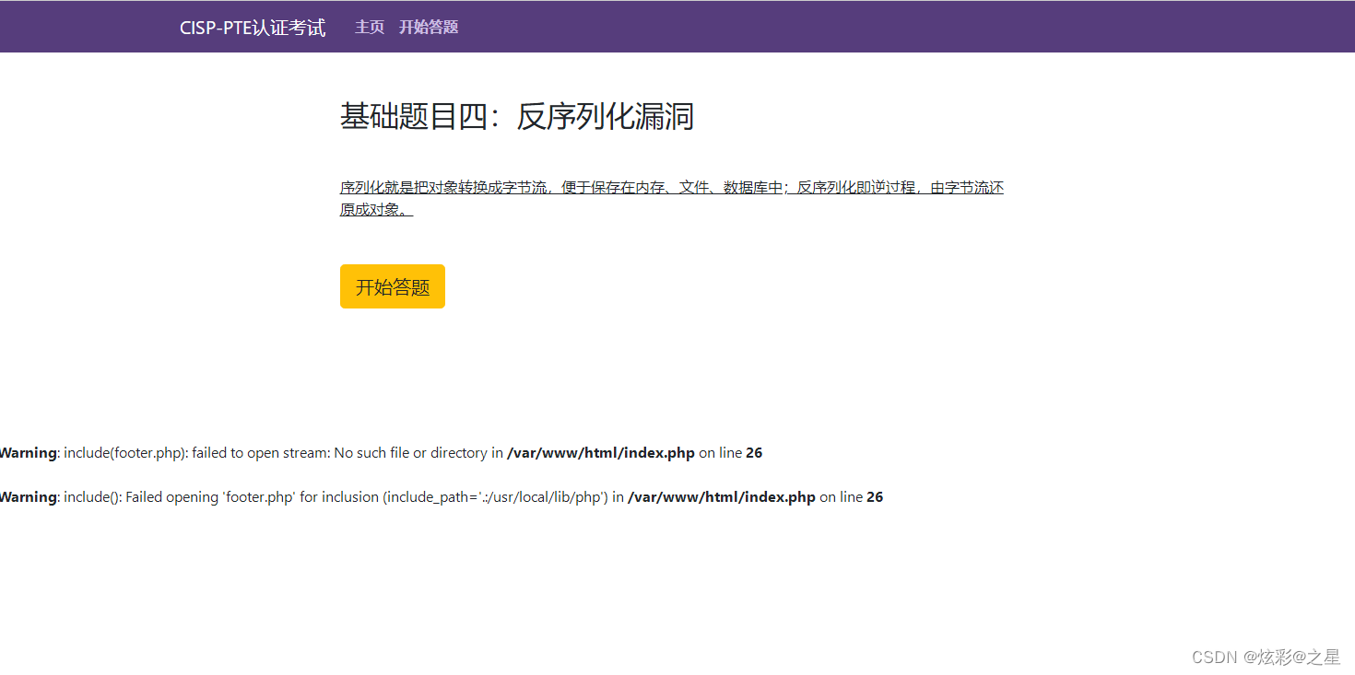Screen dimensions: 1355x675
Task: Click the CISP-PTE认证考试 brand link
Action: pos(253,28)
